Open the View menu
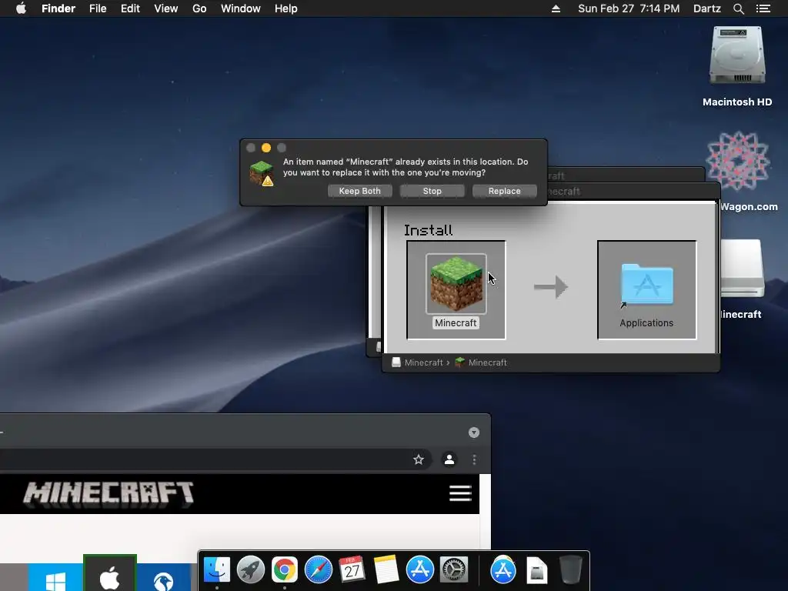The width and height of the screenshot is (788, 591). point(166,8)
